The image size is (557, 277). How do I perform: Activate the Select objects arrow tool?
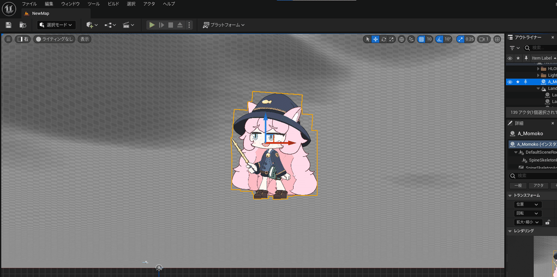tap(368, 39)
